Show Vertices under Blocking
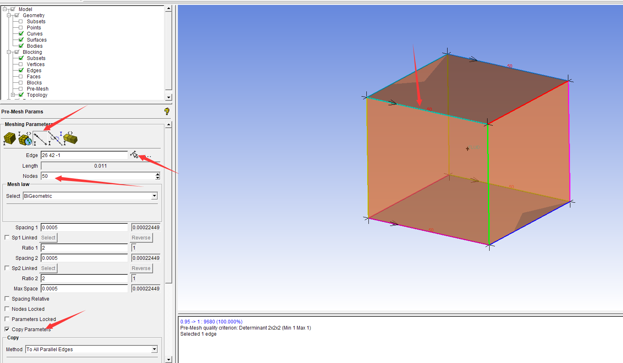Screen dimensions: 623x363 [x=21, y=64]
